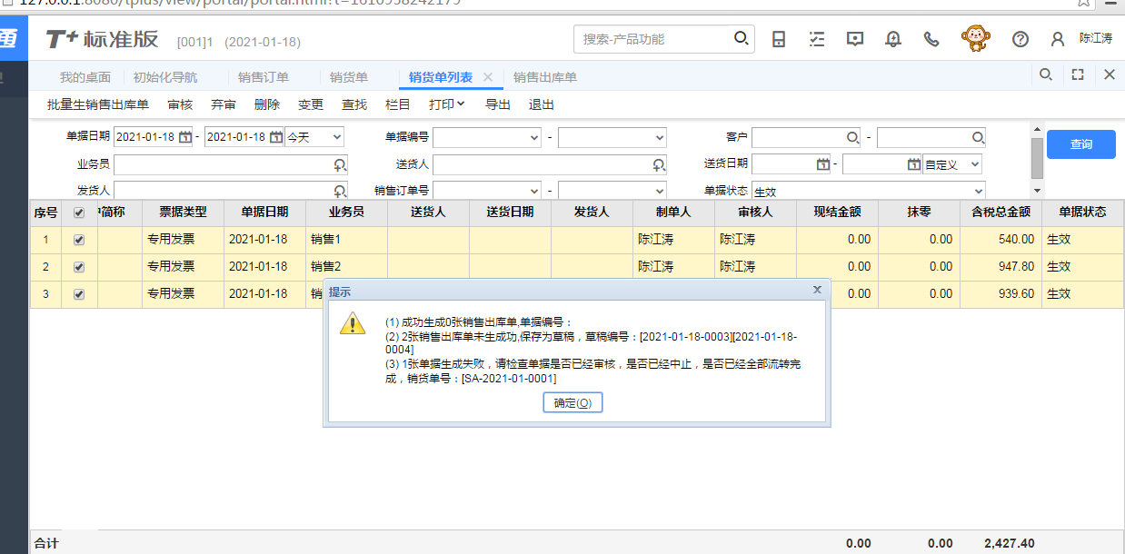This screenshot has width=1125, height=554.
Task: Close the 提示 dialog with the X
Action: [817, 290]
